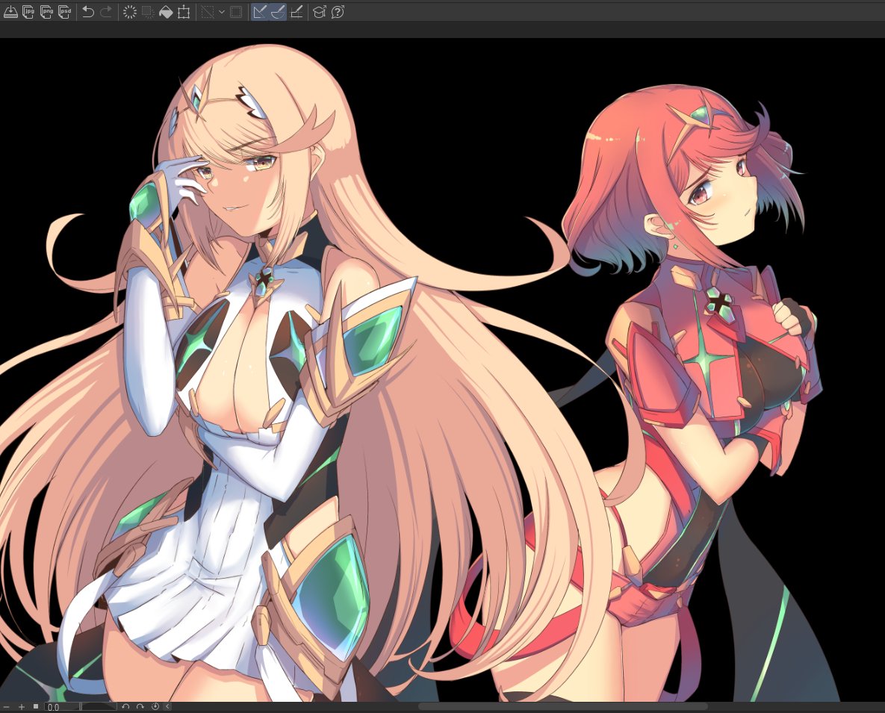The width and height of the screenshot is (885, 713).
Task: Zoom in with the plus icon
Action: [x=22, y=707]
